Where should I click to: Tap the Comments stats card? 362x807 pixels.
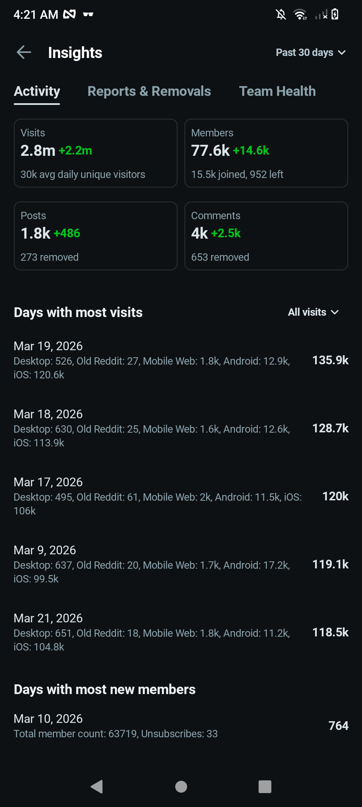pos(266,236)
